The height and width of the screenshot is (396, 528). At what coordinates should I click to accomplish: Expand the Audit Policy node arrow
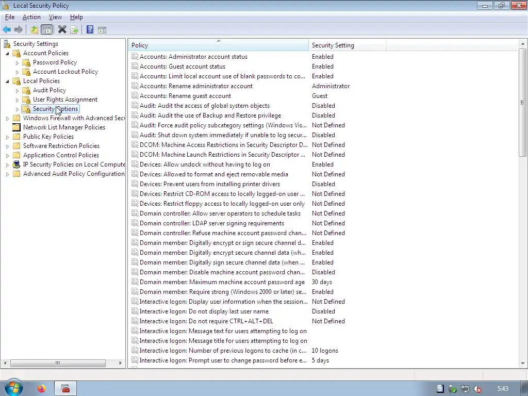point(17,90)
